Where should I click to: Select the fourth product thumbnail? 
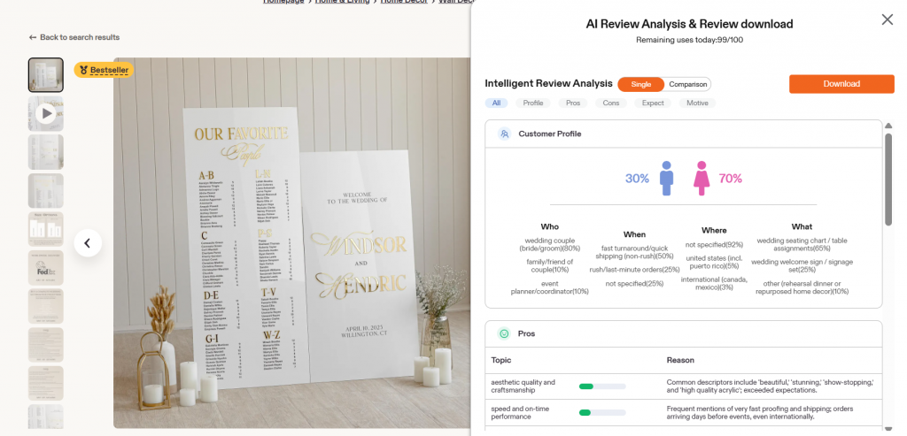[46, 190]
